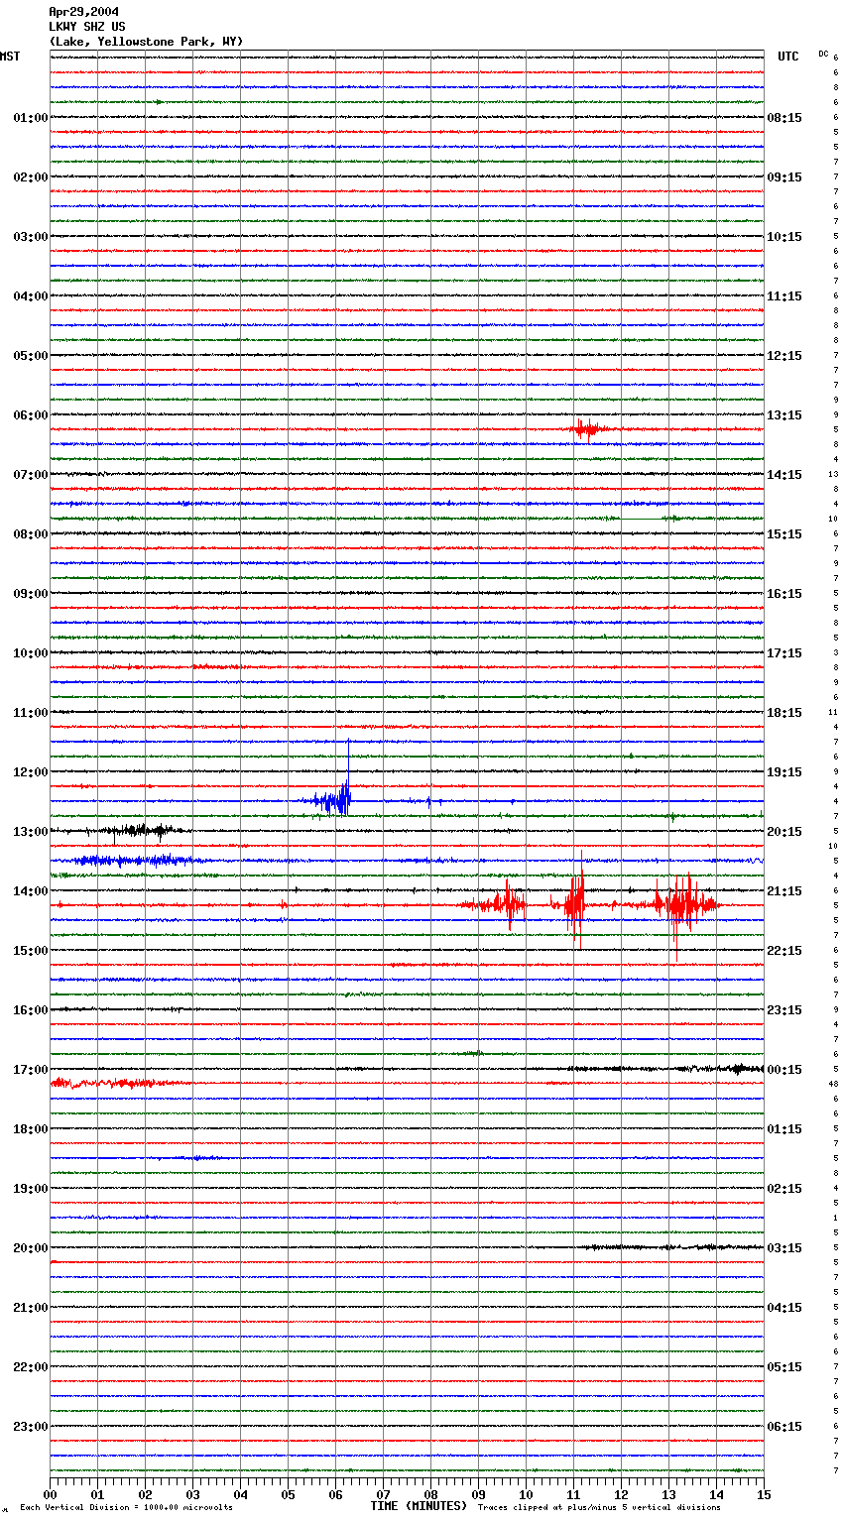Click minute 12 on the bottom axis

coord(622,1494)
